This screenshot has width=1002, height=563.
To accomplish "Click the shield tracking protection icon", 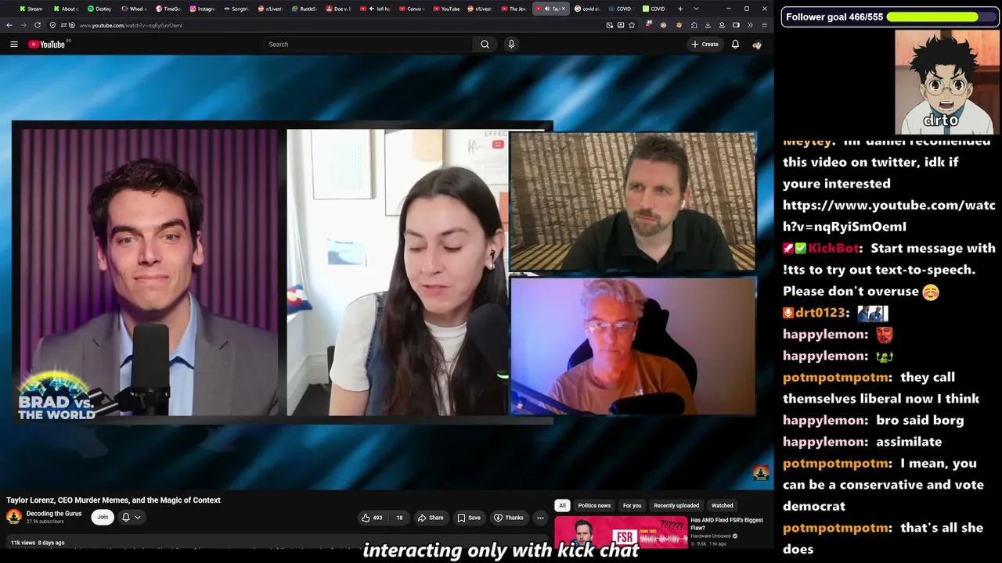I will (x=52, y=25).
